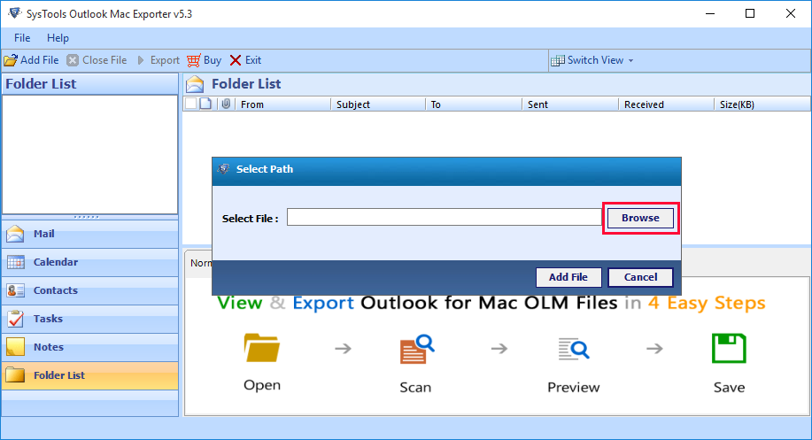Screen dimensions: 812x440
Task: Click the Close File text in toolbar
Action: pyautogui.click(x=104, y=60)
